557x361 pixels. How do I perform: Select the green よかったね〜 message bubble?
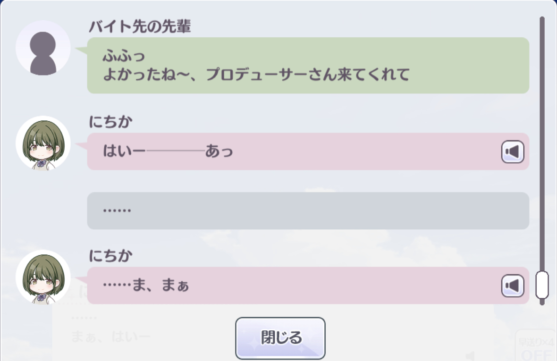[308, 66]
